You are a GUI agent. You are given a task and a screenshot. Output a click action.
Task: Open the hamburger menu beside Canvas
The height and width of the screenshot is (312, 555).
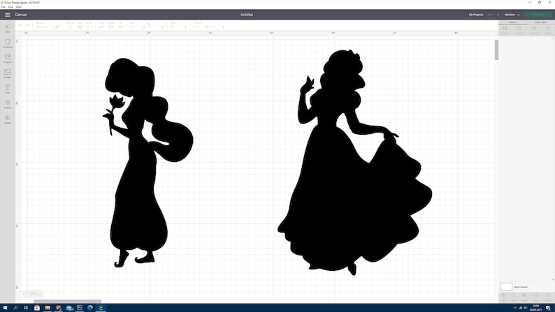[8, 15]
